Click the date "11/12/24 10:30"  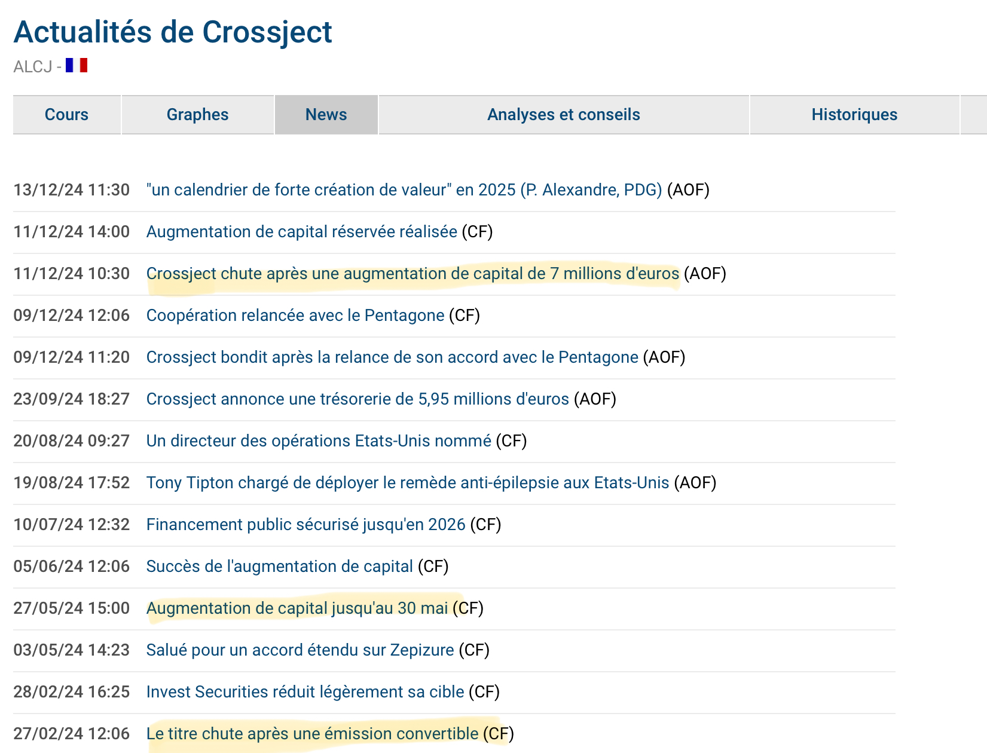[x=72, y=274]
